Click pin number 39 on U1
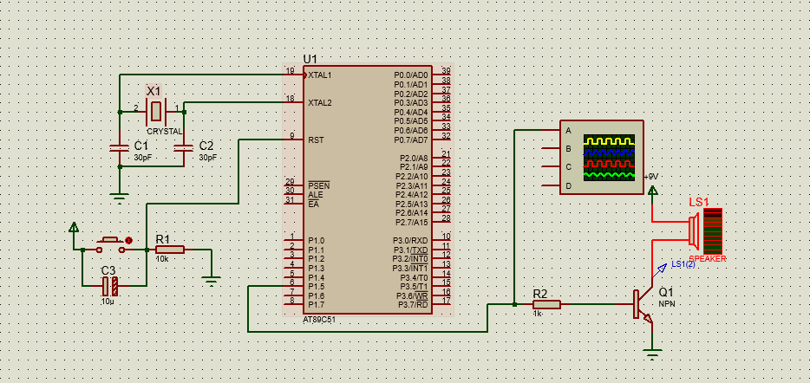The width and height of the screenshot is (810, 383). click(446, 71)
